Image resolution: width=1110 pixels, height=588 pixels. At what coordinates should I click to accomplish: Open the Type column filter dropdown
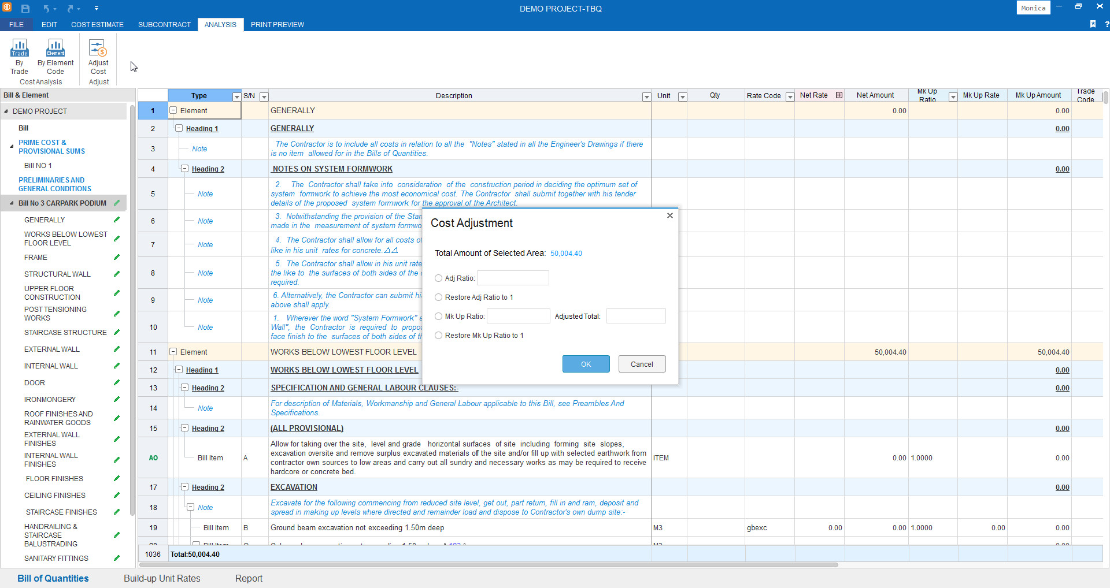tap(236, 96)
